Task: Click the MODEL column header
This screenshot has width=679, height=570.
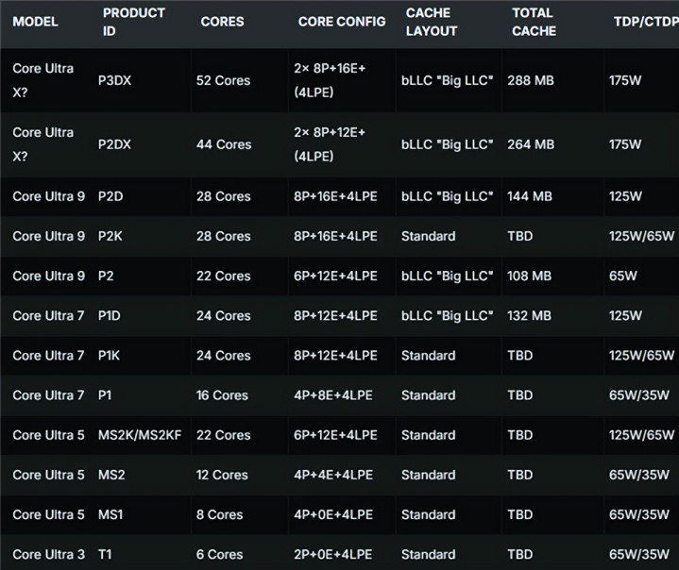Action: (35, 22)
